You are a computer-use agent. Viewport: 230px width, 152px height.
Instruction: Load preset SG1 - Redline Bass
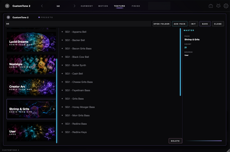pyautogui.click(x=76, y=124)
